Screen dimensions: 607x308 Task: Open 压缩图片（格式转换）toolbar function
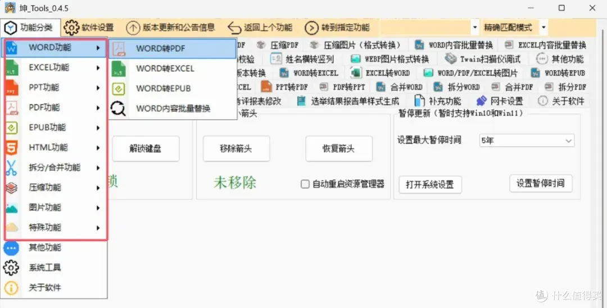pos(355,45)
